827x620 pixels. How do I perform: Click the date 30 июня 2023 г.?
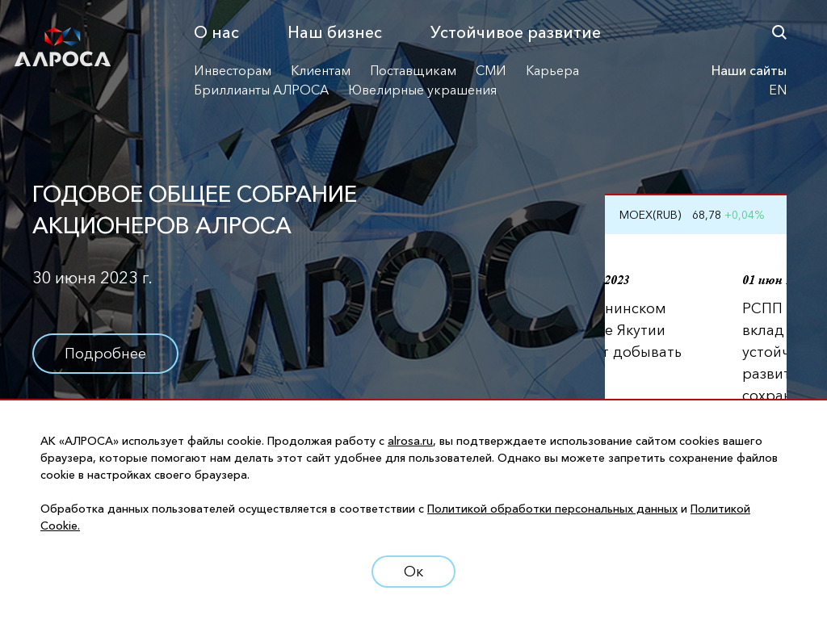point(92,278)
